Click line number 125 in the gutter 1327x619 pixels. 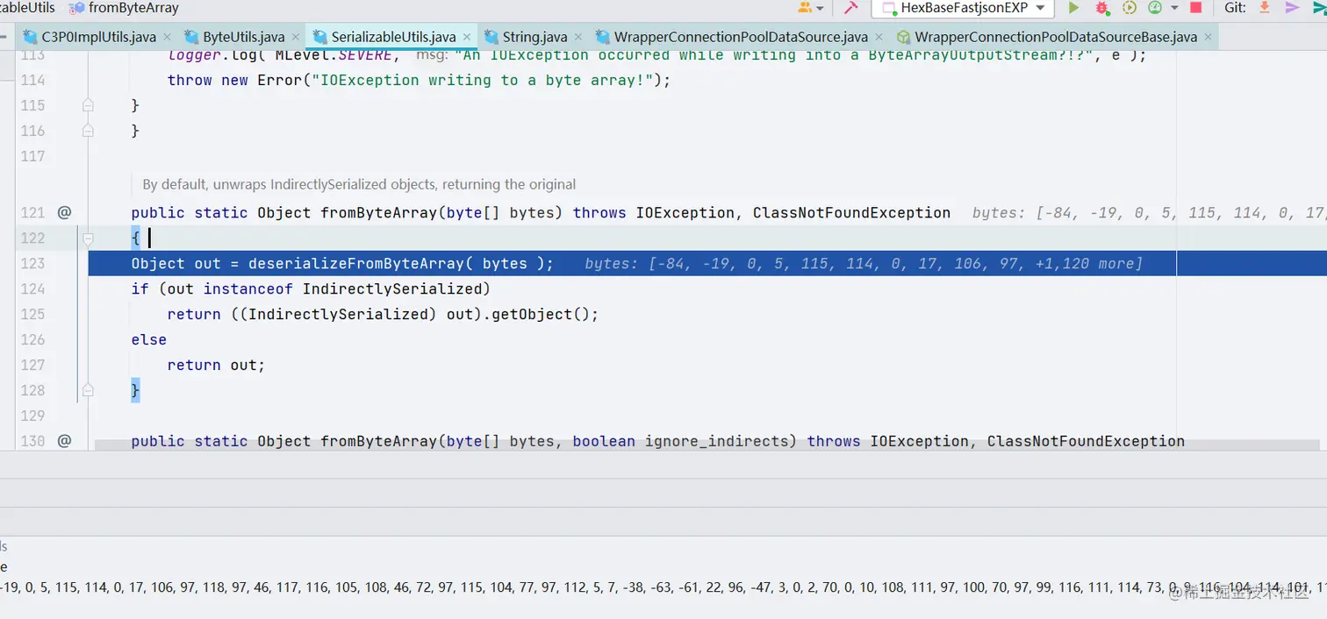[x=32, y=314]
